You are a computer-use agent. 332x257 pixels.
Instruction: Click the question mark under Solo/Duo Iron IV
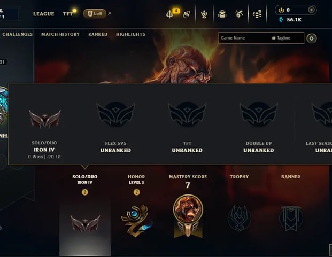pos(85,192)
